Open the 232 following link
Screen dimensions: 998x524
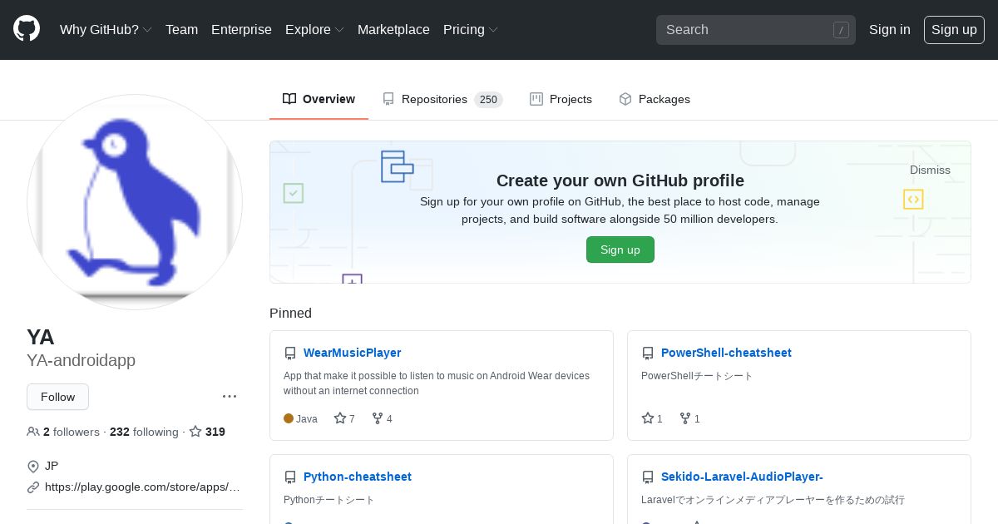click(144, 432)
